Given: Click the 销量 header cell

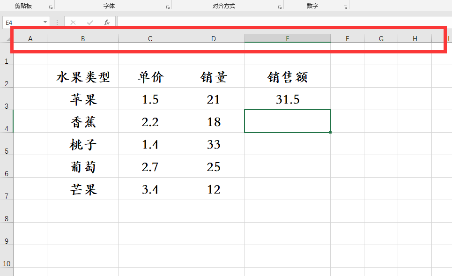Looking at the screenshot, I should [x=213, y=76].
